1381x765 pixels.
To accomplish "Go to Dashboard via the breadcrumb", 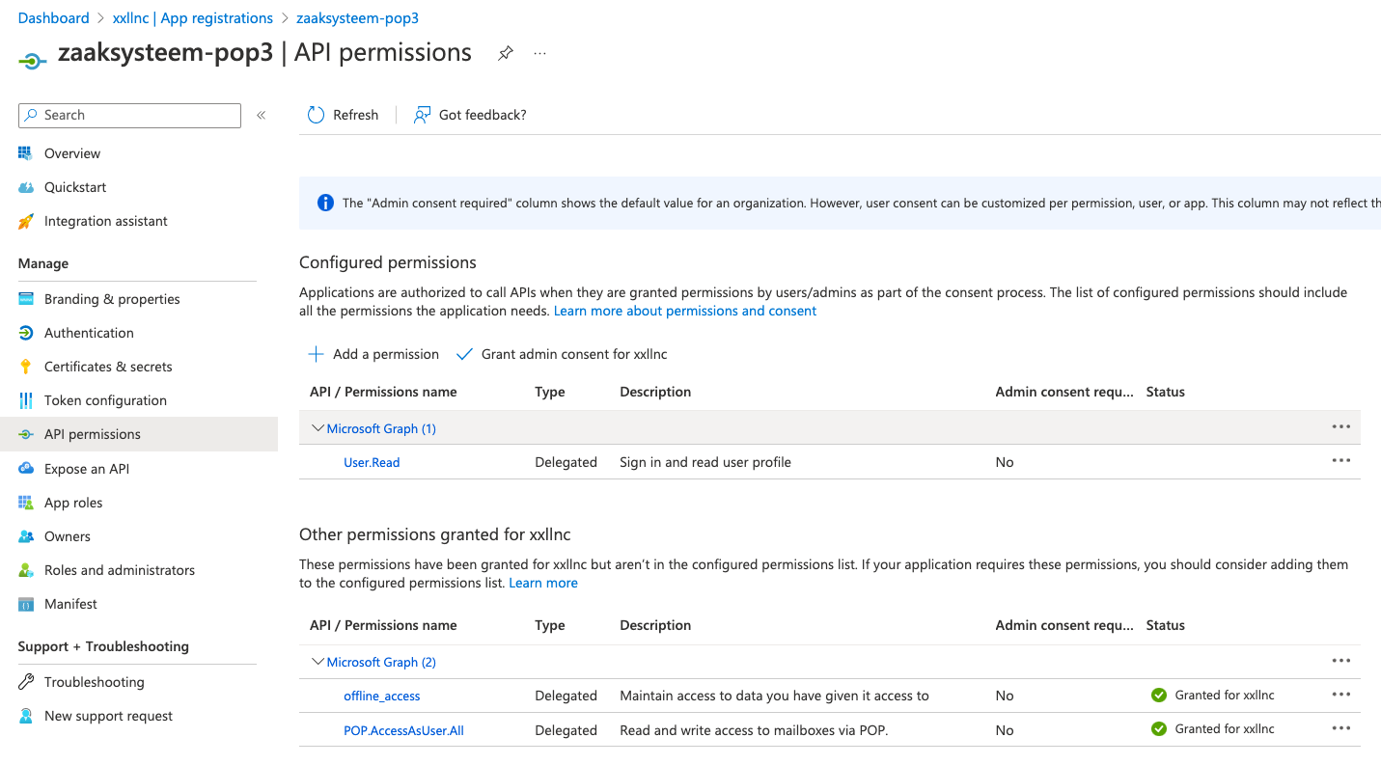I will 53,18.
